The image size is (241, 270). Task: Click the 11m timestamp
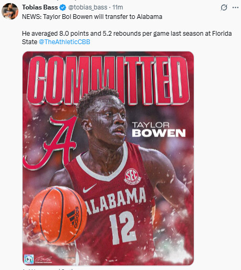(x=118, y=7)
